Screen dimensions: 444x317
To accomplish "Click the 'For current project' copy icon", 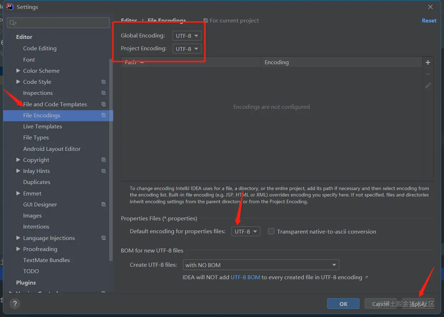I will click(206, 21).
